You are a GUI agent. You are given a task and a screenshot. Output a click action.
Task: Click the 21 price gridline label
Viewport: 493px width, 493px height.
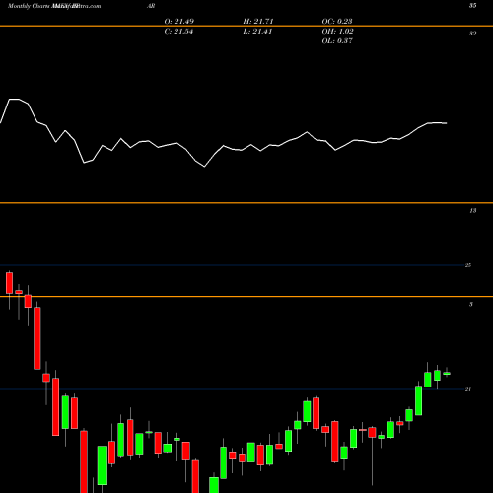[x=468, y=389]
